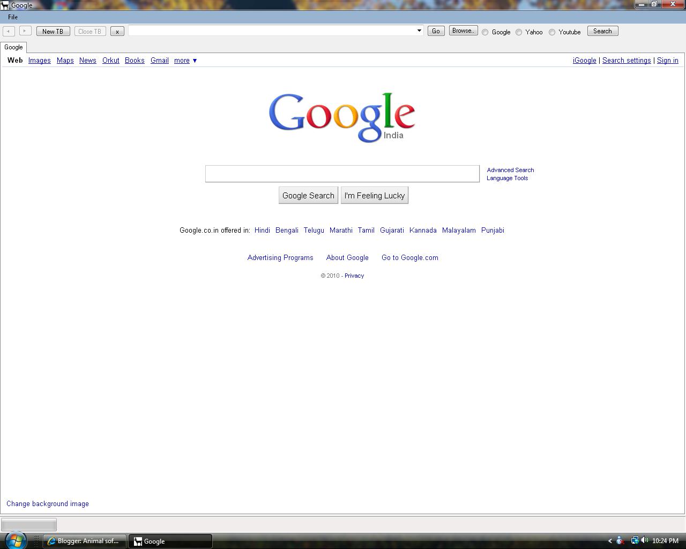Open the volume speaker tray icon

pyautogui.click(x=644, y=540)
